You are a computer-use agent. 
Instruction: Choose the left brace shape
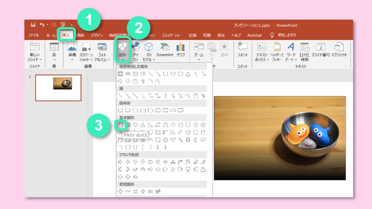(x=158, y=147)
